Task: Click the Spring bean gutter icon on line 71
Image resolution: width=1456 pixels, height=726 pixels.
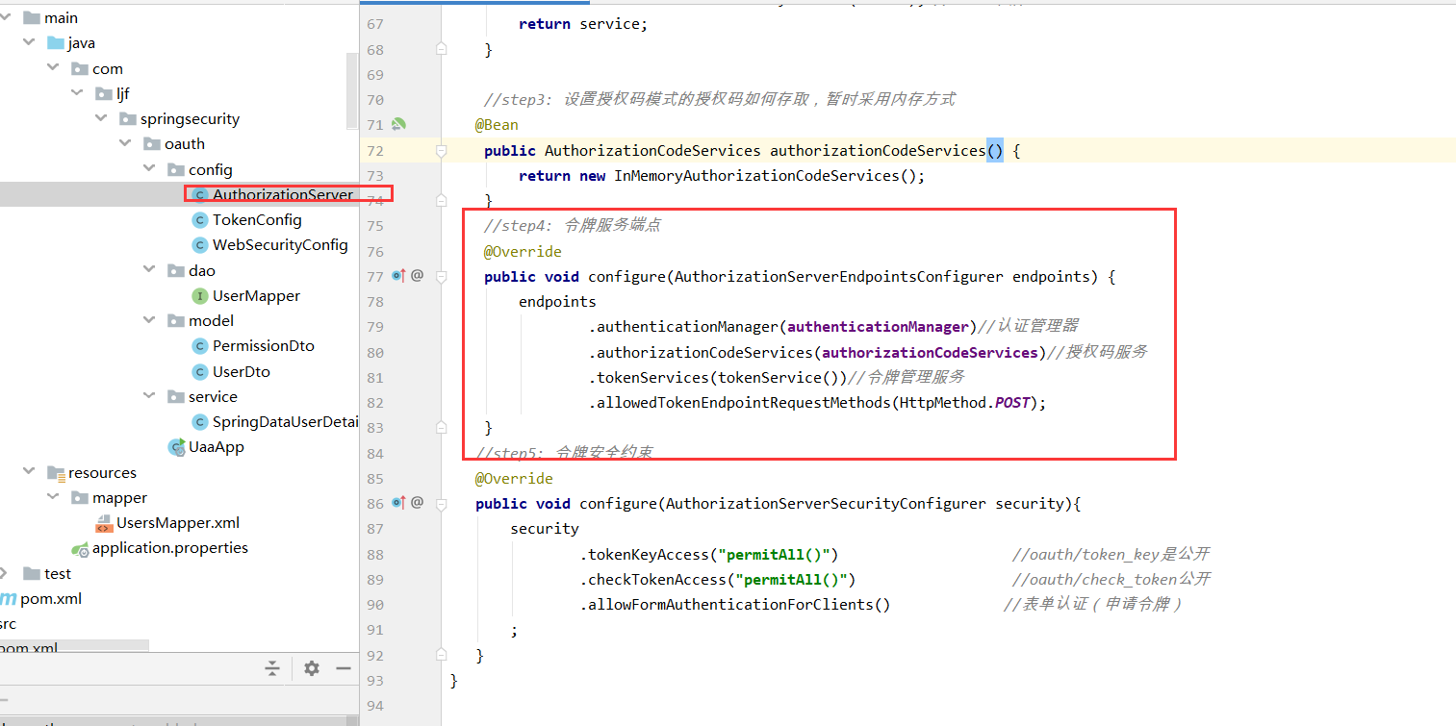Action: [399, 125]
